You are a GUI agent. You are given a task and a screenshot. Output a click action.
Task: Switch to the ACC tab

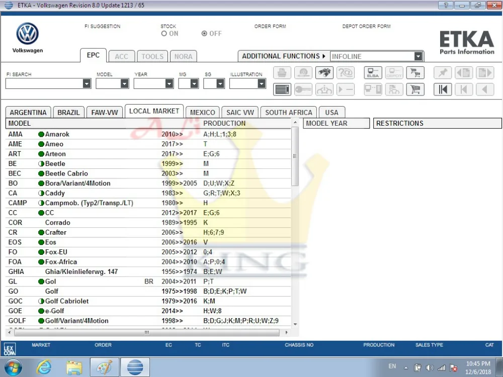point(121,56)
